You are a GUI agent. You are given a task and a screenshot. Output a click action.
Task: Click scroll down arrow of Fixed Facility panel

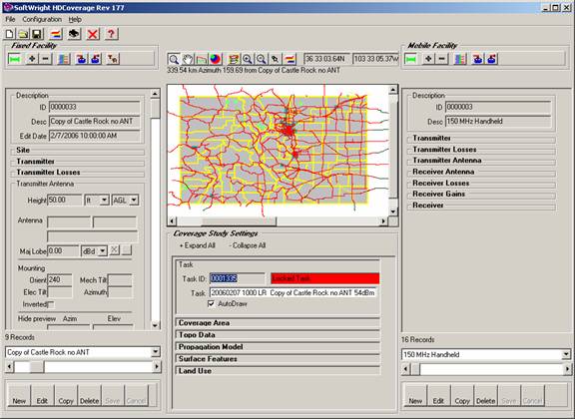point(155,325)
